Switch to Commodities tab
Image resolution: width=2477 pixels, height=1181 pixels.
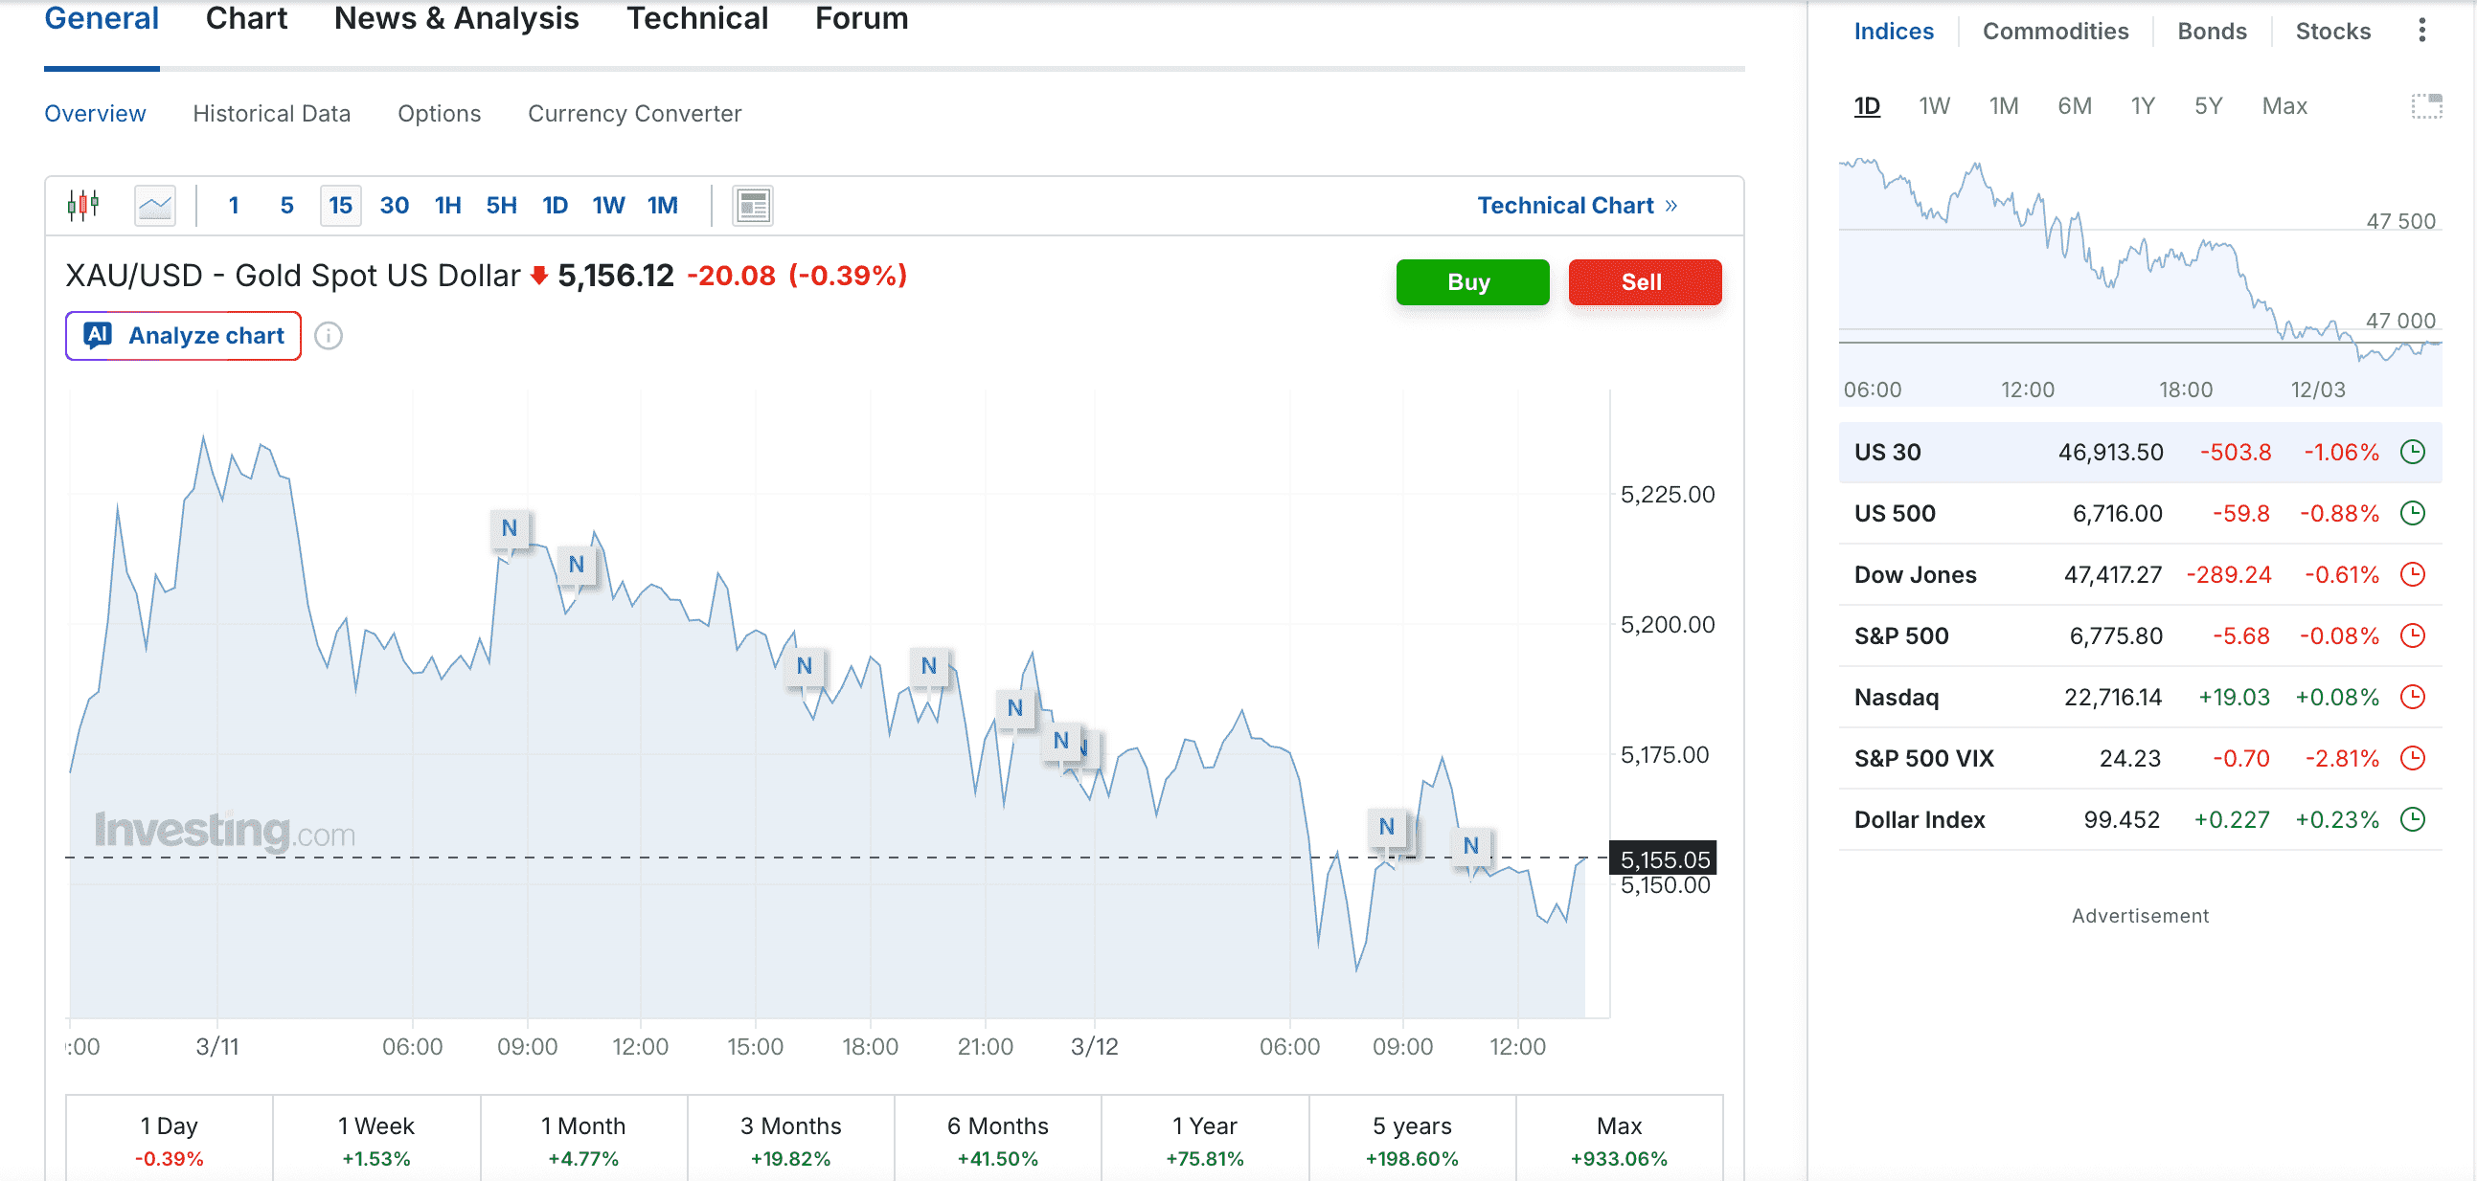pos(2055,31)
